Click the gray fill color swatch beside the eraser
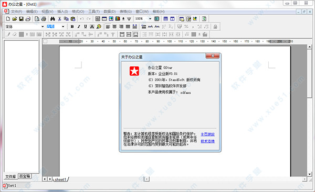The width and height of the screenshot is (315, 192). point(22,34)
